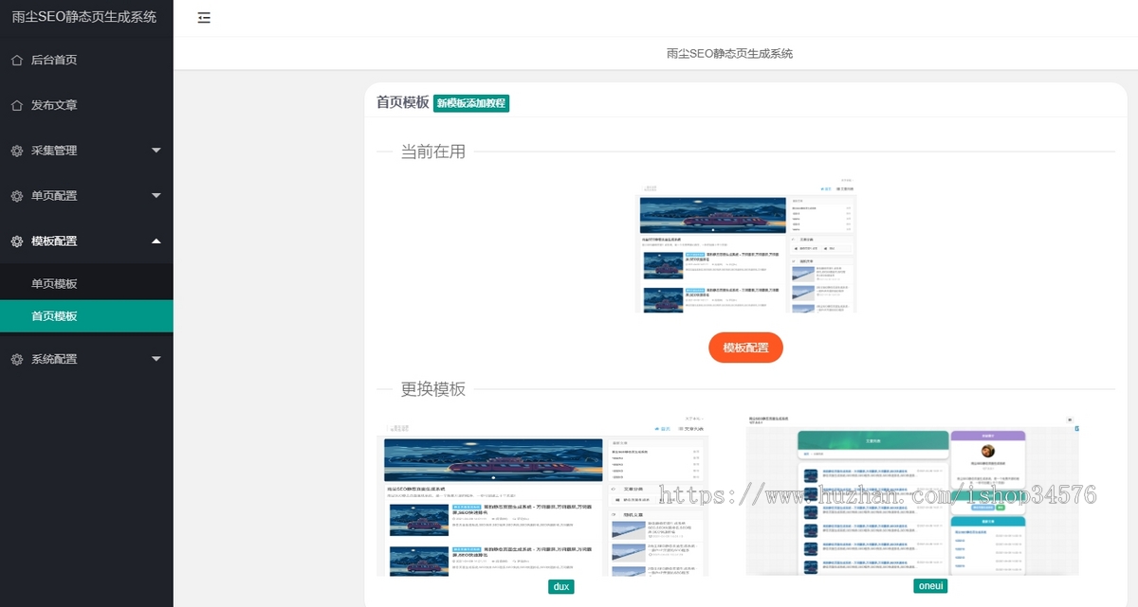
Task: Select the dux template thumbnail
Action: pos(541,498)
